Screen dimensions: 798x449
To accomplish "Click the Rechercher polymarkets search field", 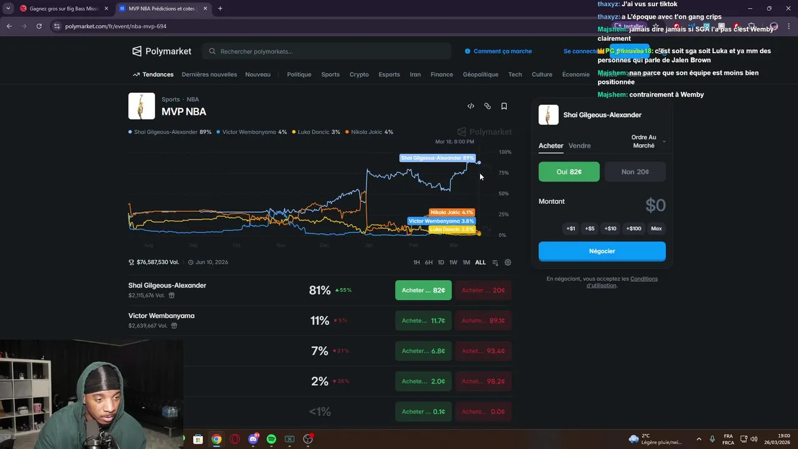I will (327, 51).
